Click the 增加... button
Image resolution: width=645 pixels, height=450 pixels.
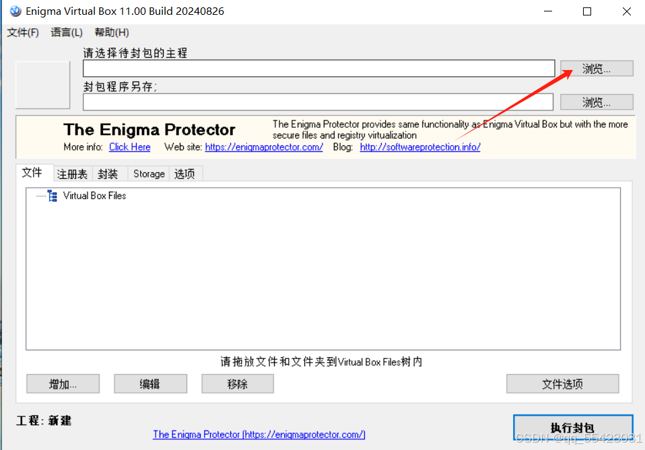click(63, 384)
